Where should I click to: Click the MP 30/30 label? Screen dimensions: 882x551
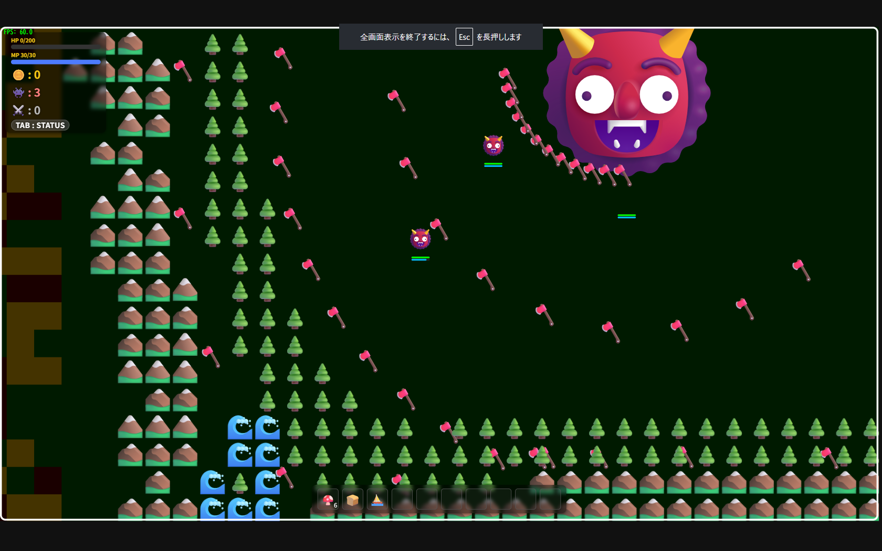tap(23, 55)
